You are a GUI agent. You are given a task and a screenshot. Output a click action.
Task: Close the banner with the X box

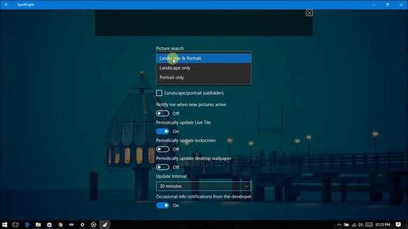point(309,13)
